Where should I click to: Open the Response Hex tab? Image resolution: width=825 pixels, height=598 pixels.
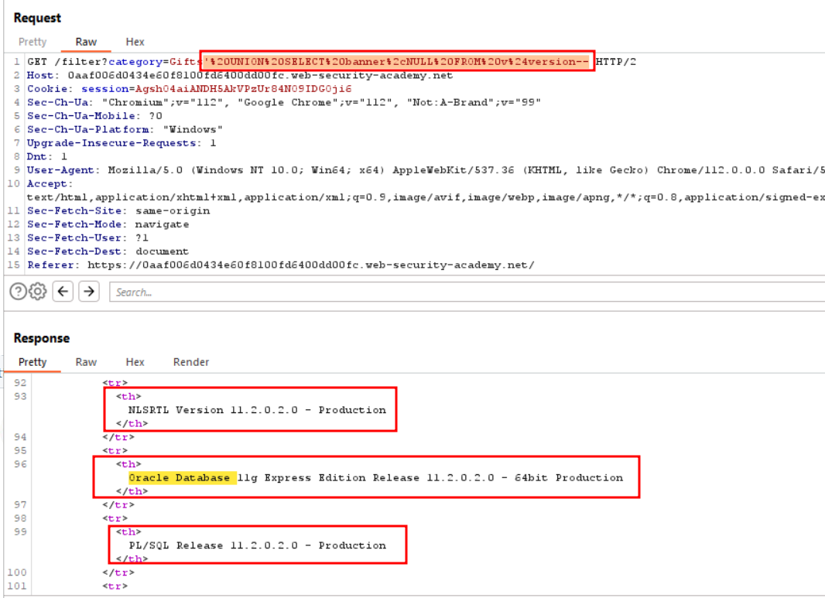click(x=135, y=362)
